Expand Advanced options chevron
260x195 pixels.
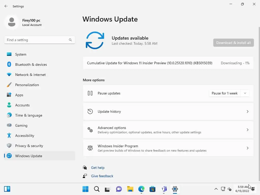(247, 130)
